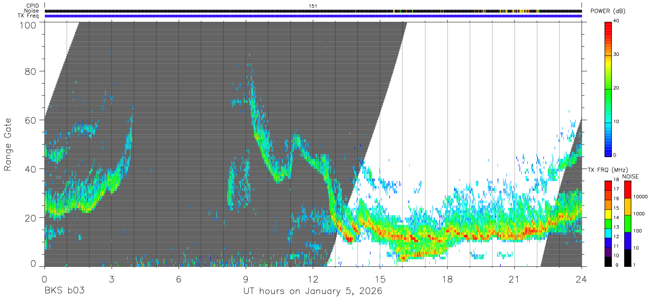654x302 pixels.
Task: Click the Range Gate axis title
Action: pos(8,144)
